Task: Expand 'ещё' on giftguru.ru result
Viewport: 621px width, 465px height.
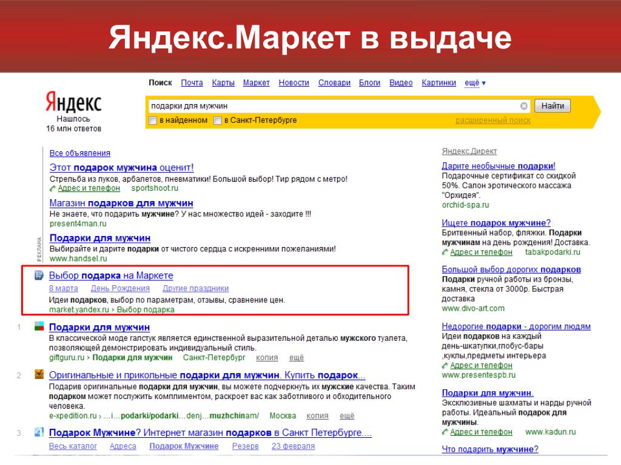Action: coord(296,357)
